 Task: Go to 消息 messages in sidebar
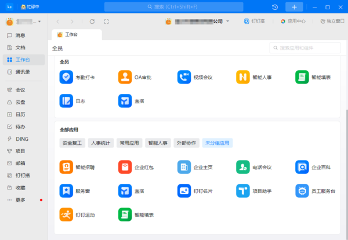[x=20, y=35]
